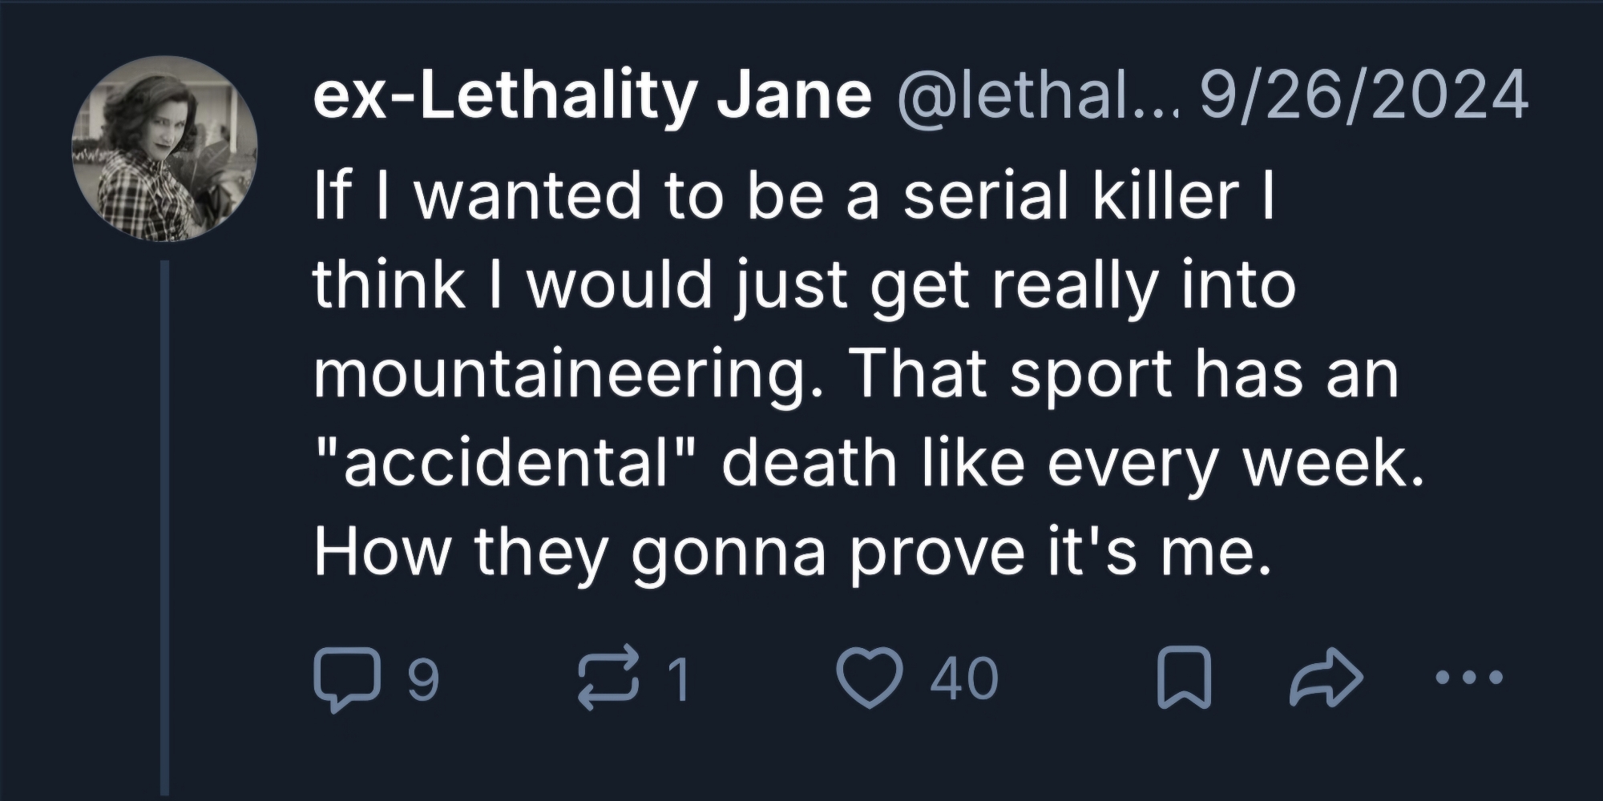Open replies with the comment bubble icon
1603x801 pixels.
(346, 680)
